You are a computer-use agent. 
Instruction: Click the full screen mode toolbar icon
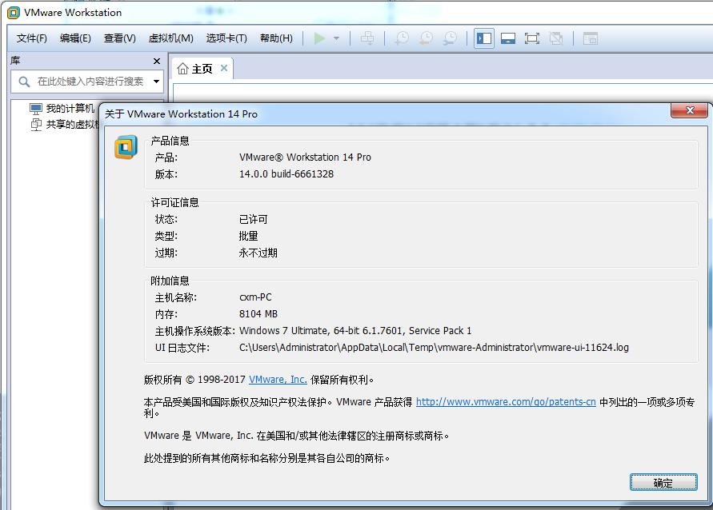[x=532, y=38]
